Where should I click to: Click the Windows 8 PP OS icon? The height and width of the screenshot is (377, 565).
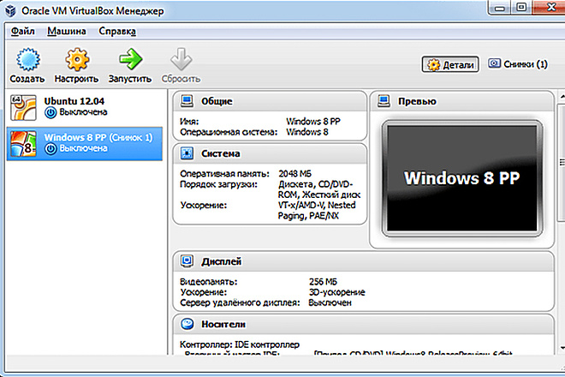tap(21, 144)
